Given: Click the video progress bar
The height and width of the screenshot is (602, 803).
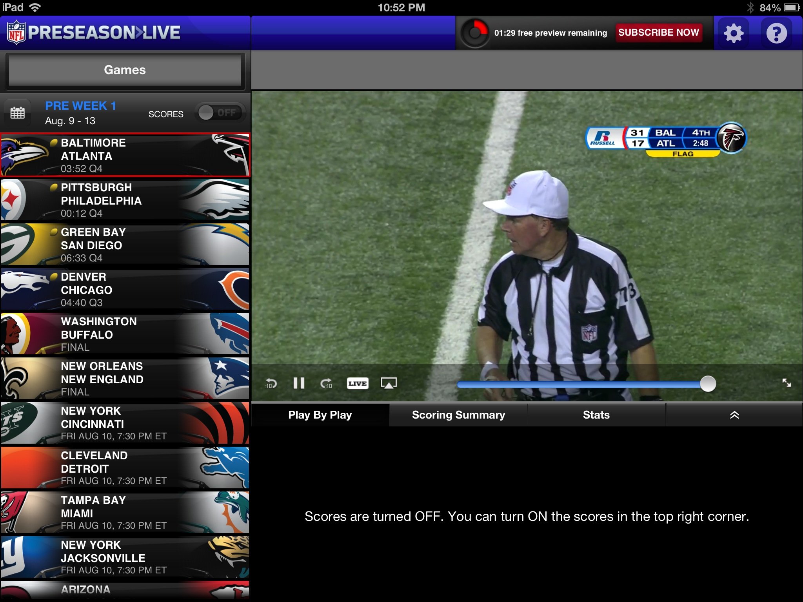Looking at the screenshot, I should click(x=586, y=384).
